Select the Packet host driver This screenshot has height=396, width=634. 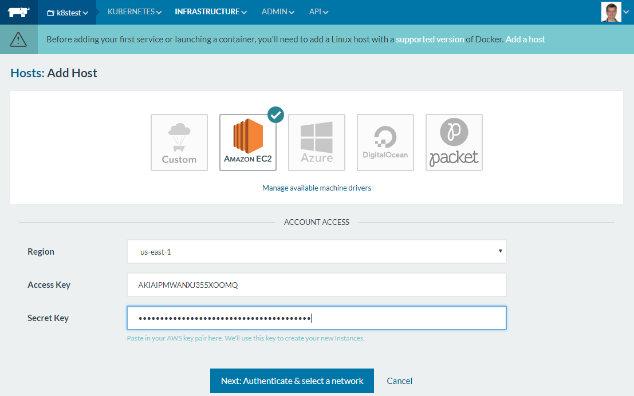point(454,142)
